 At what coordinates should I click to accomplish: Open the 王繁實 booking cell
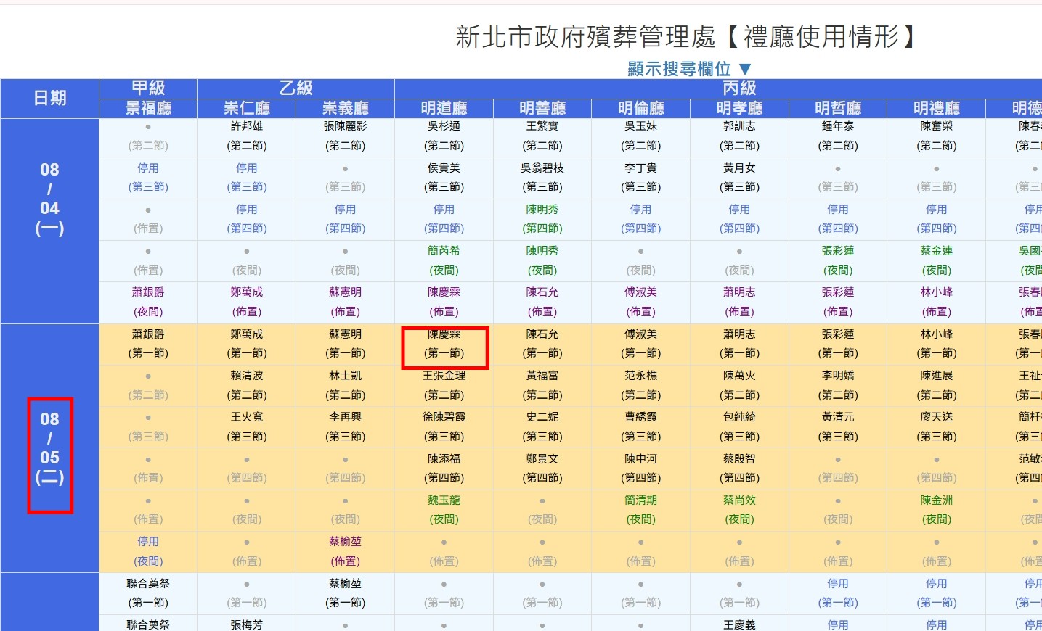tap(542, 136)
